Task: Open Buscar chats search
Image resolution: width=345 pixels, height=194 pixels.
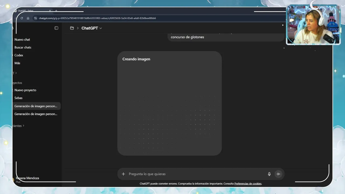Action: click(x=23, y=47)
